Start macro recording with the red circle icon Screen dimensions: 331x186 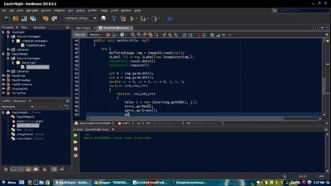198,35
